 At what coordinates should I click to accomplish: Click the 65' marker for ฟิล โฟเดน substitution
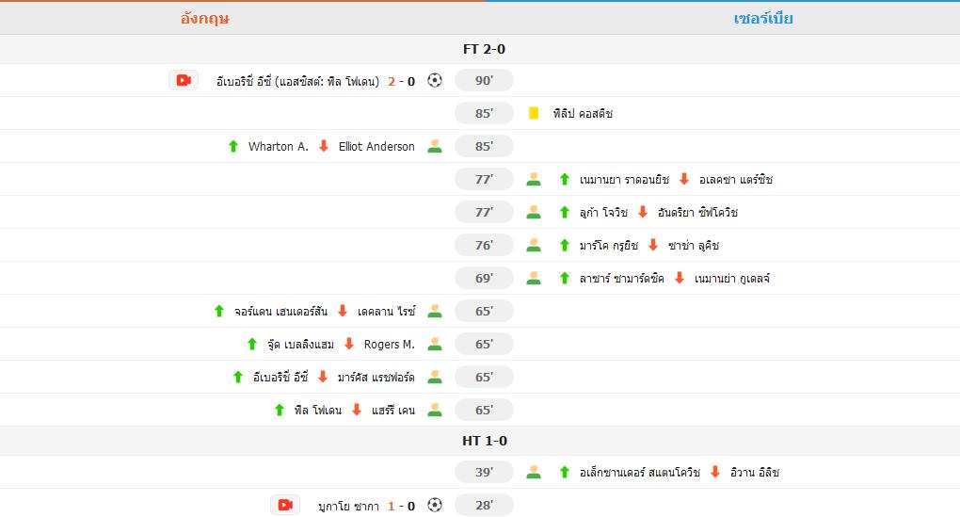(x=484, y=411)
